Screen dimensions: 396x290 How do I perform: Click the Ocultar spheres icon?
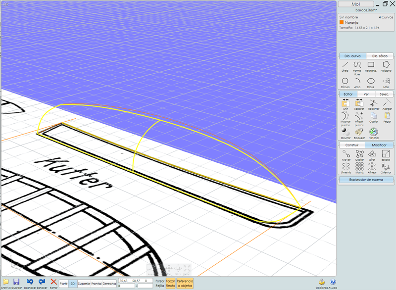[x=346, y=133]
